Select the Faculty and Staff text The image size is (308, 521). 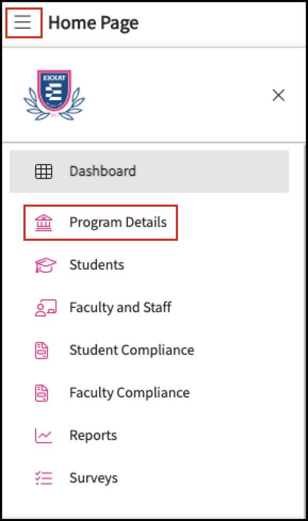[x=120, y=307]
